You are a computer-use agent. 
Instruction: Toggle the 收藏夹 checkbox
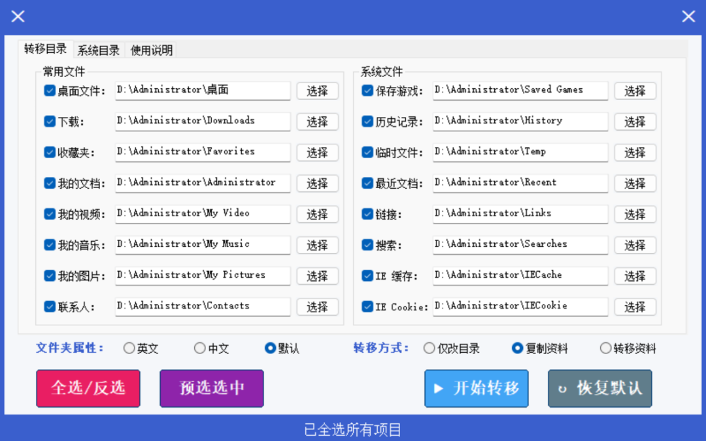[x=50, y=152]
